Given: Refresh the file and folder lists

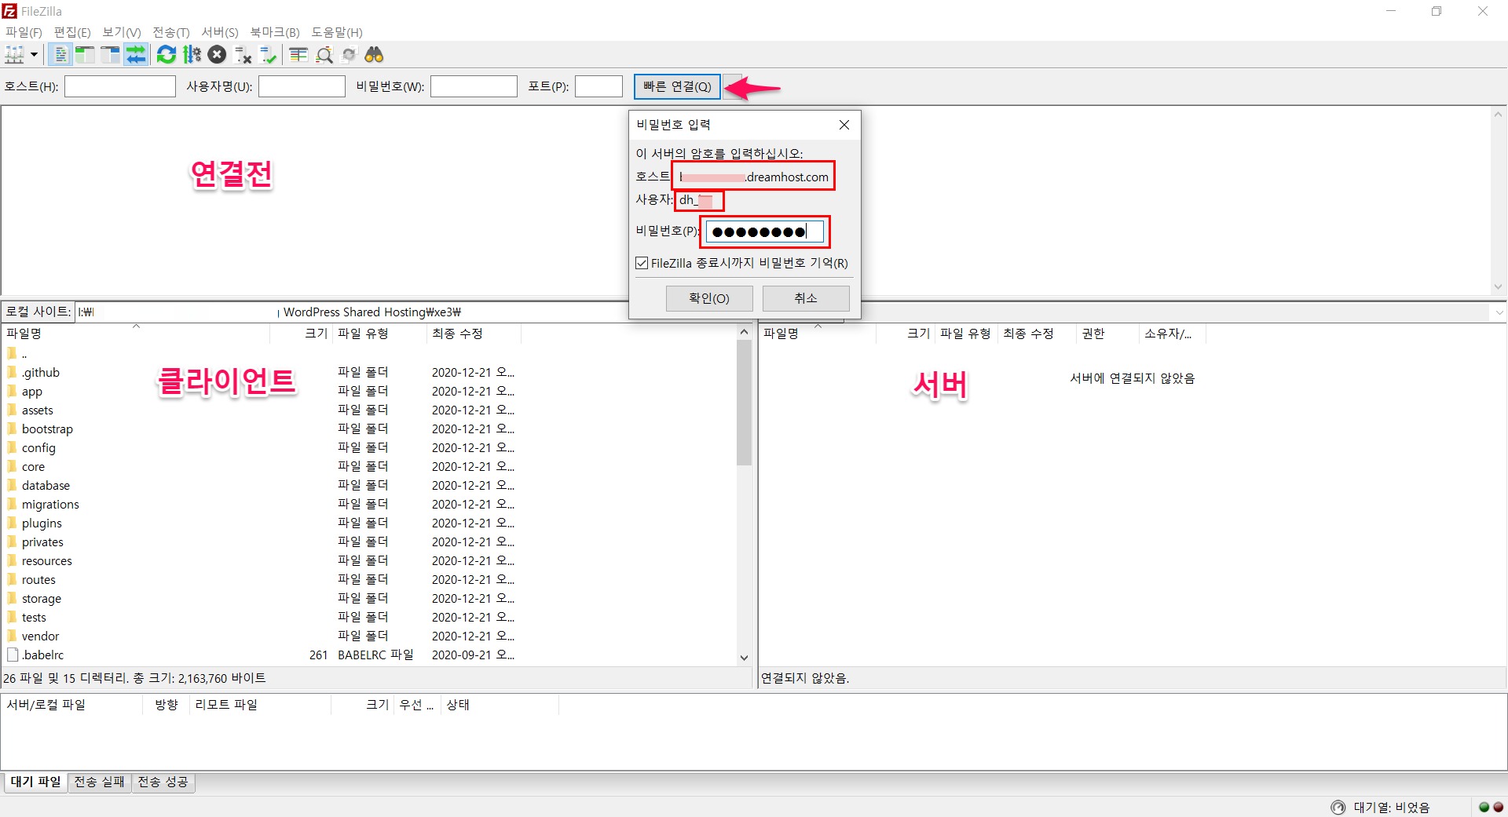Looking at the screenshot, I should (x=167, y=54).
